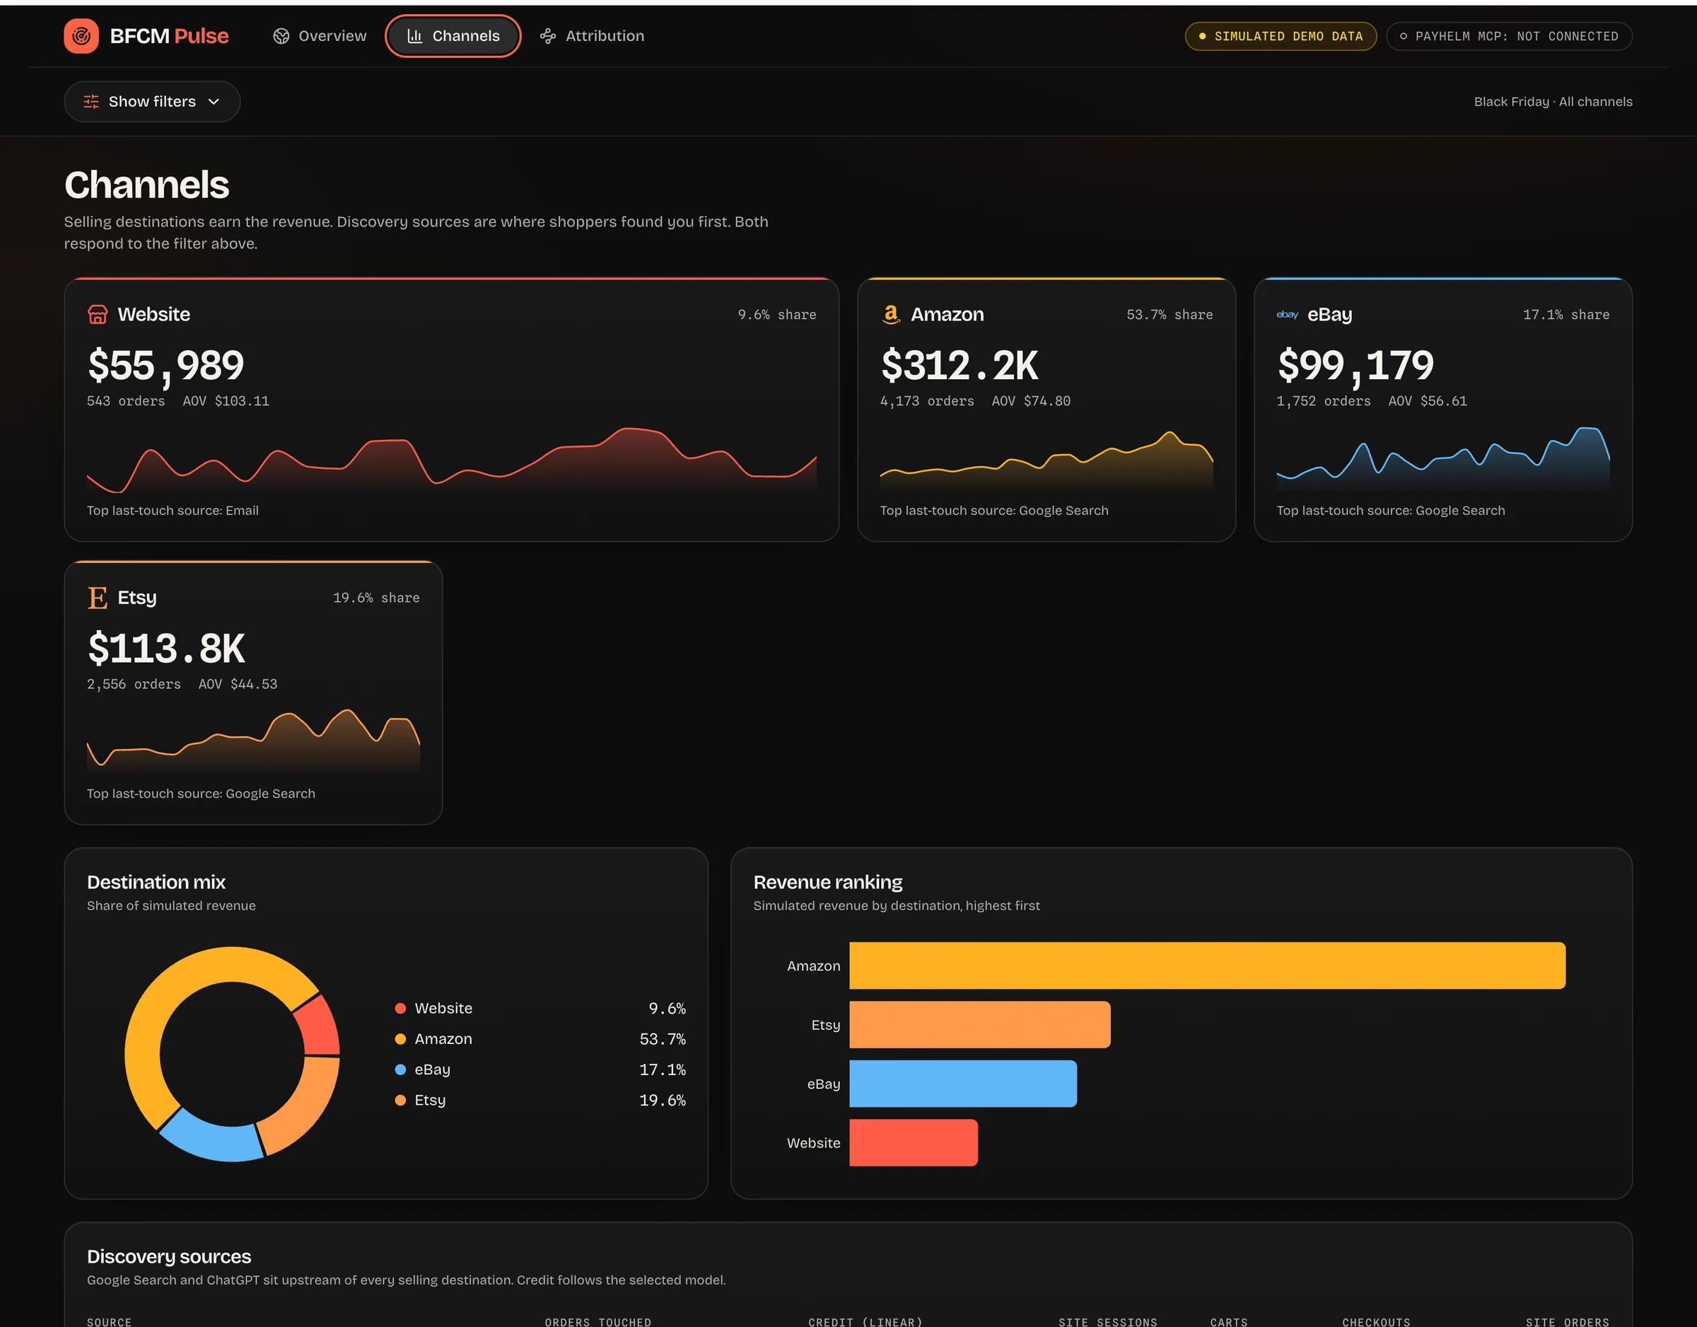Click the Amazon revenue sparkline
The width and height of the screenshot is (1697, 1327).
1046,460
